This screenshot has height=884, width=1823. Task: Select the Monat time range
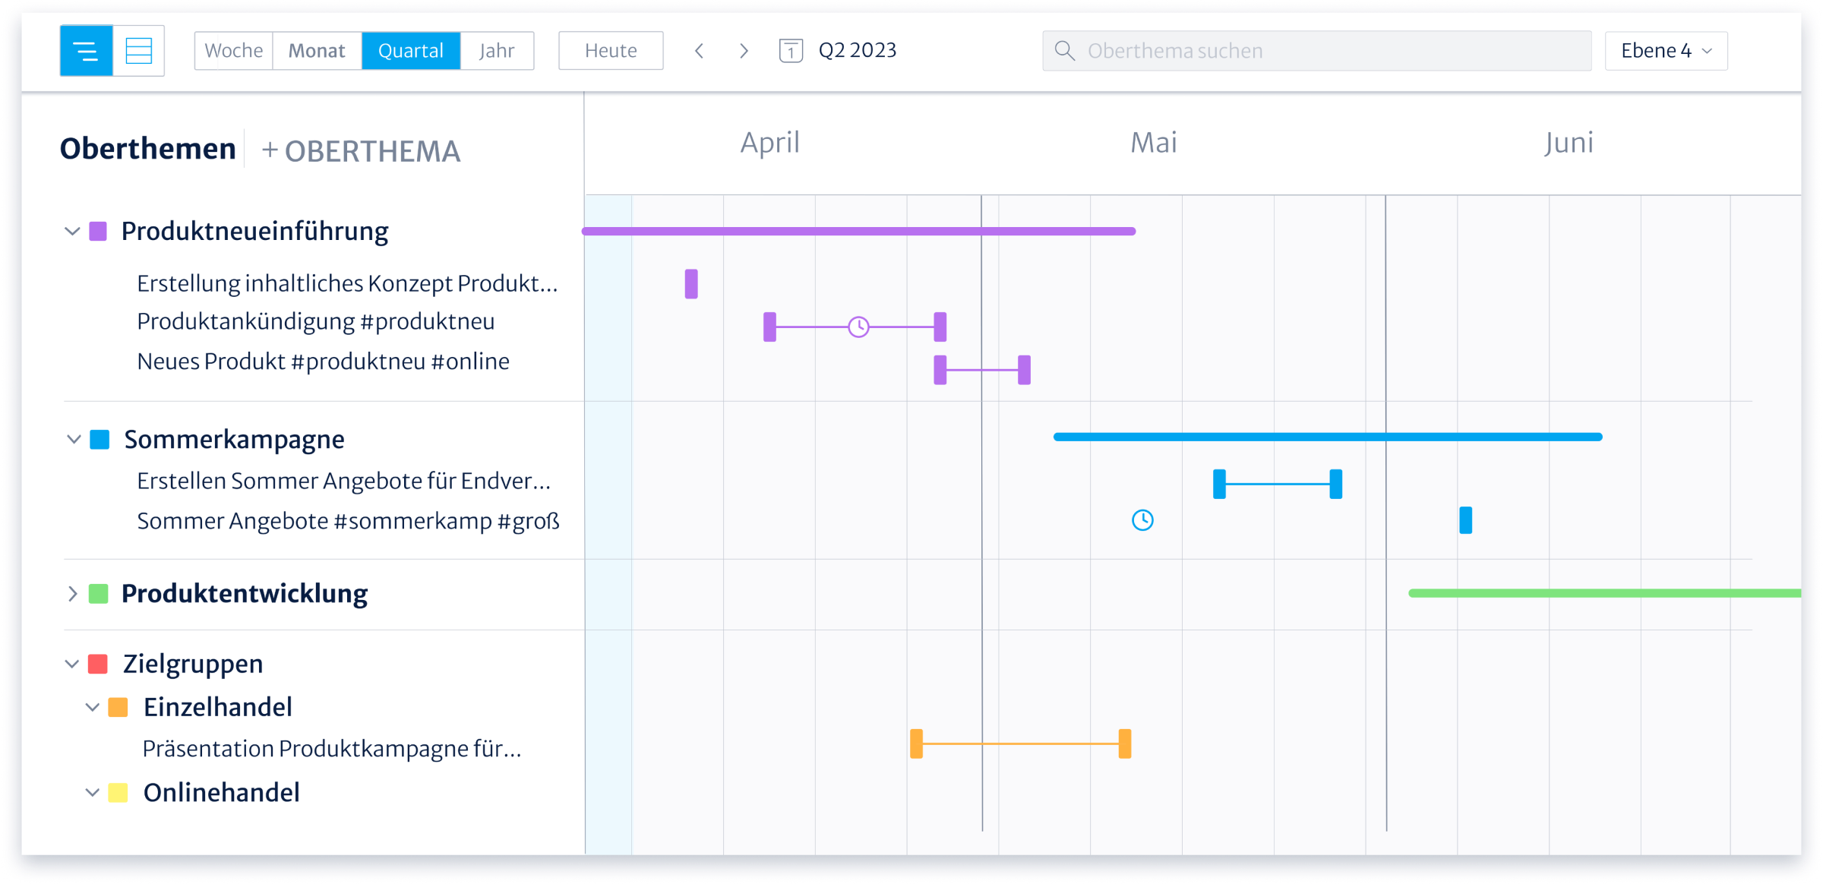tap(317, 51)
